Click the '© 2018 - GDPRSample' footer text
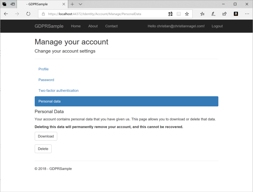Image resolution: width=253 pixels, height=192 pixels. click(53, 169)
